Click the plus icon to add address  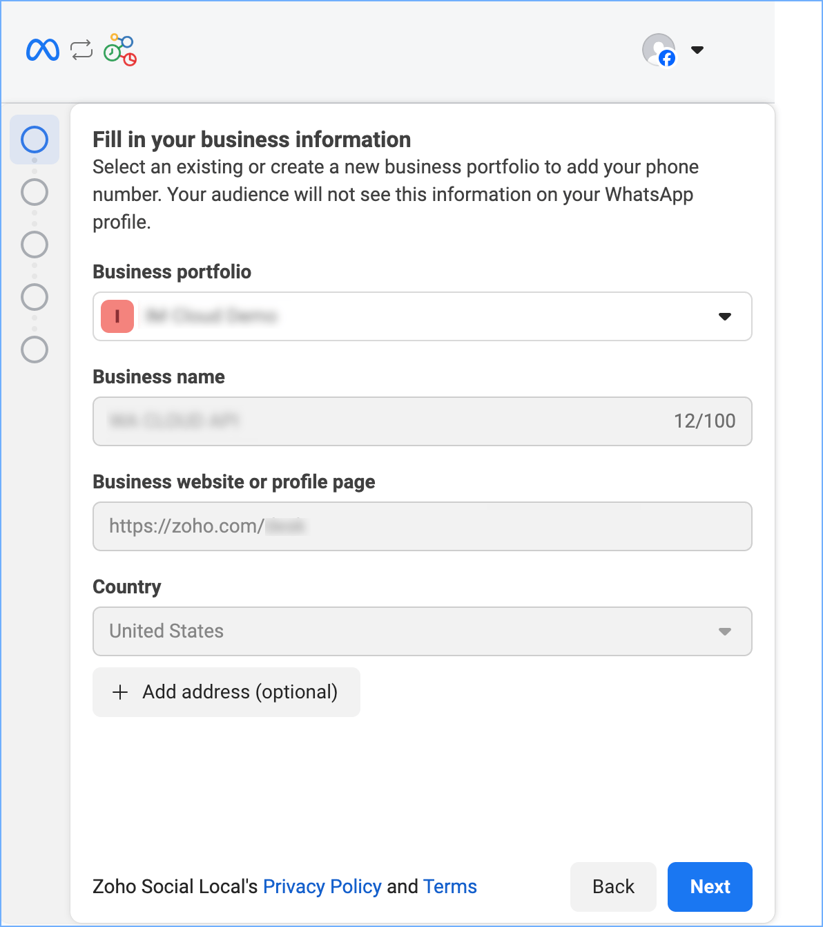tap(120, 692)
